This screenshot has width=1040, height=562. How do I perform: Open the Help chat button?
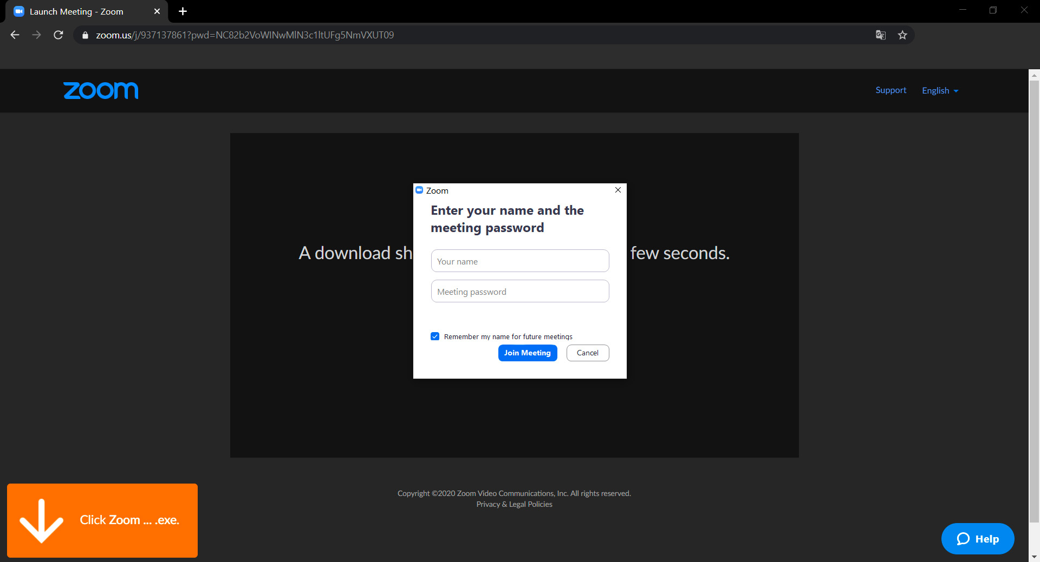[x=978, y=539]
